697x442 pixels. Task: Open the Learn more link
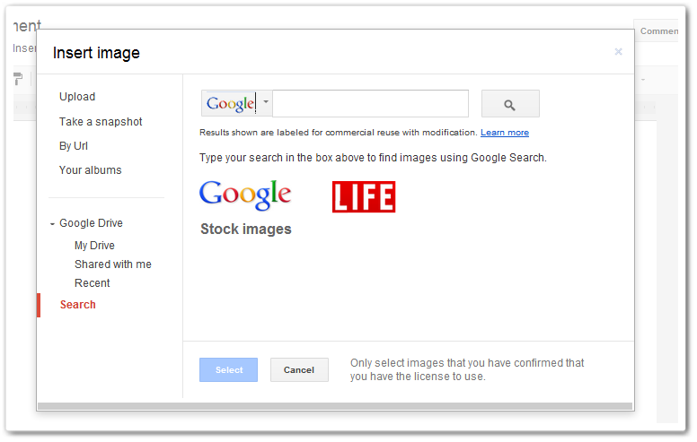(x=505, y=133)
